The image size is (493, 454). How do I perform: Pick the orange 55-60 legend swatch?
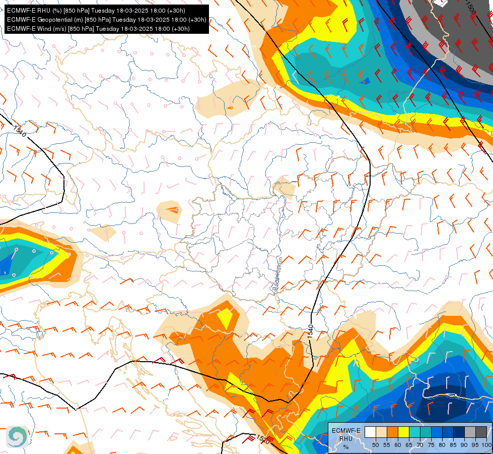pyautogui.click(x=392, y=432)
